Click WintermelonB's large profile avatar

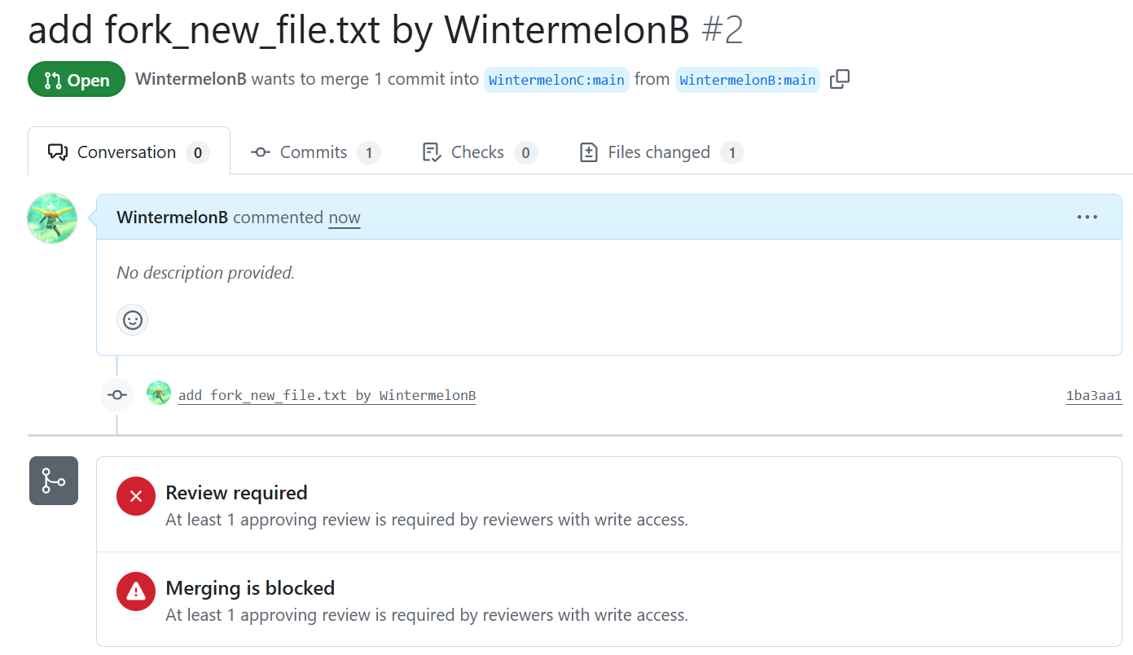(x=52, y=218)
